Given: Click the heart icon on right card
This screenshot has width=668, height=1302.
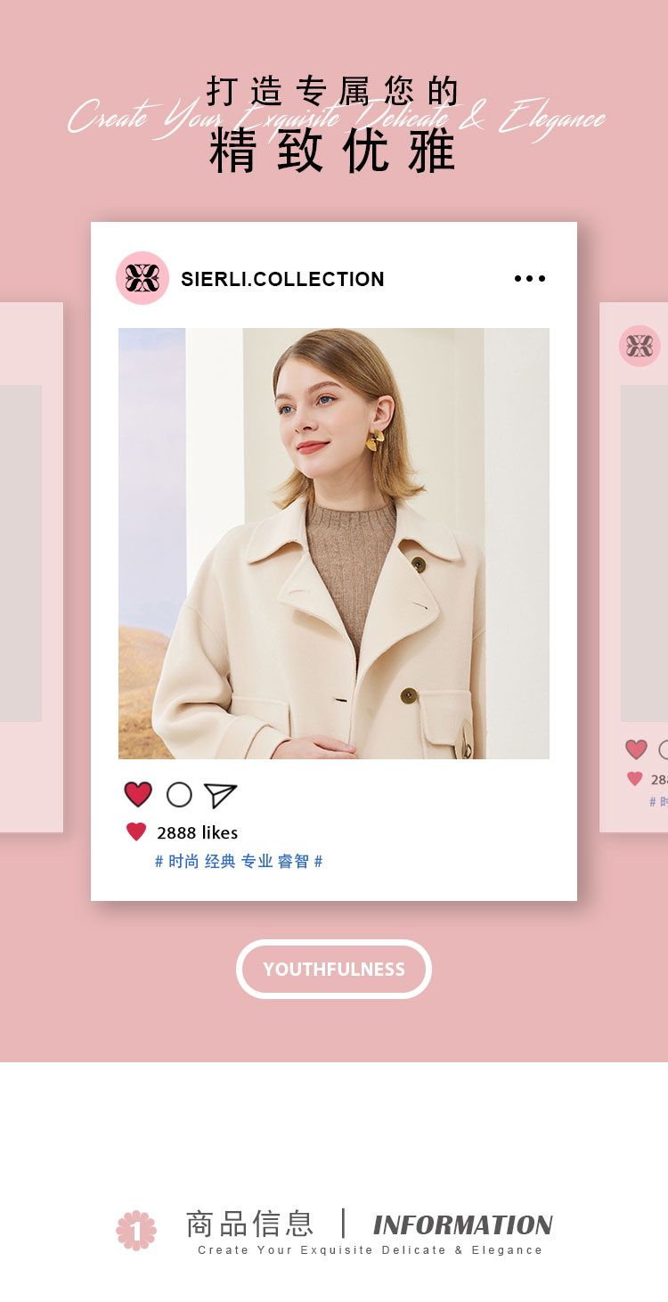Looking at the screenshot, I should click(x=636, y=749).
